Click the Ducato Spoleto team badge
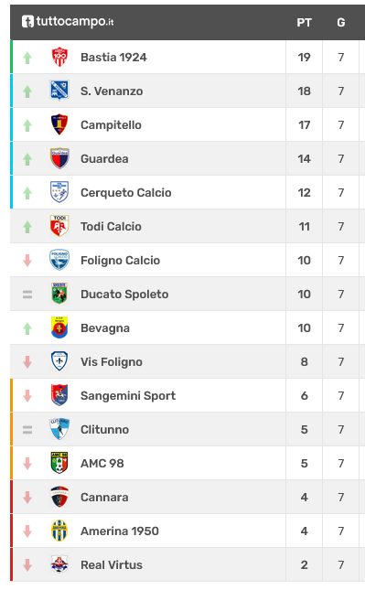This screenshot has height=590, width=365. pyautogui.click(x=59, y=294)
